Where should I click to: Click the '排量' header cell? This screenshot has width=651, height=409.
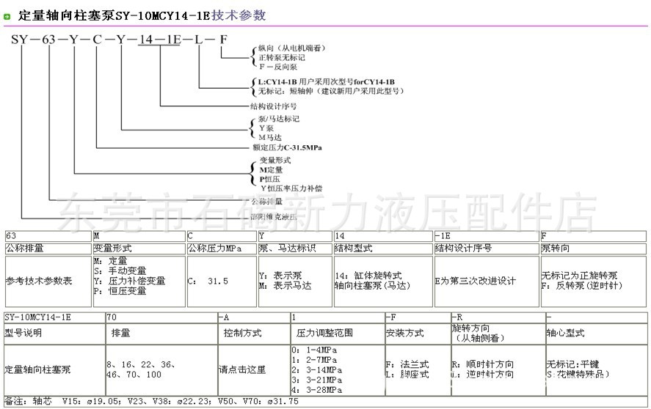(162, 333)
